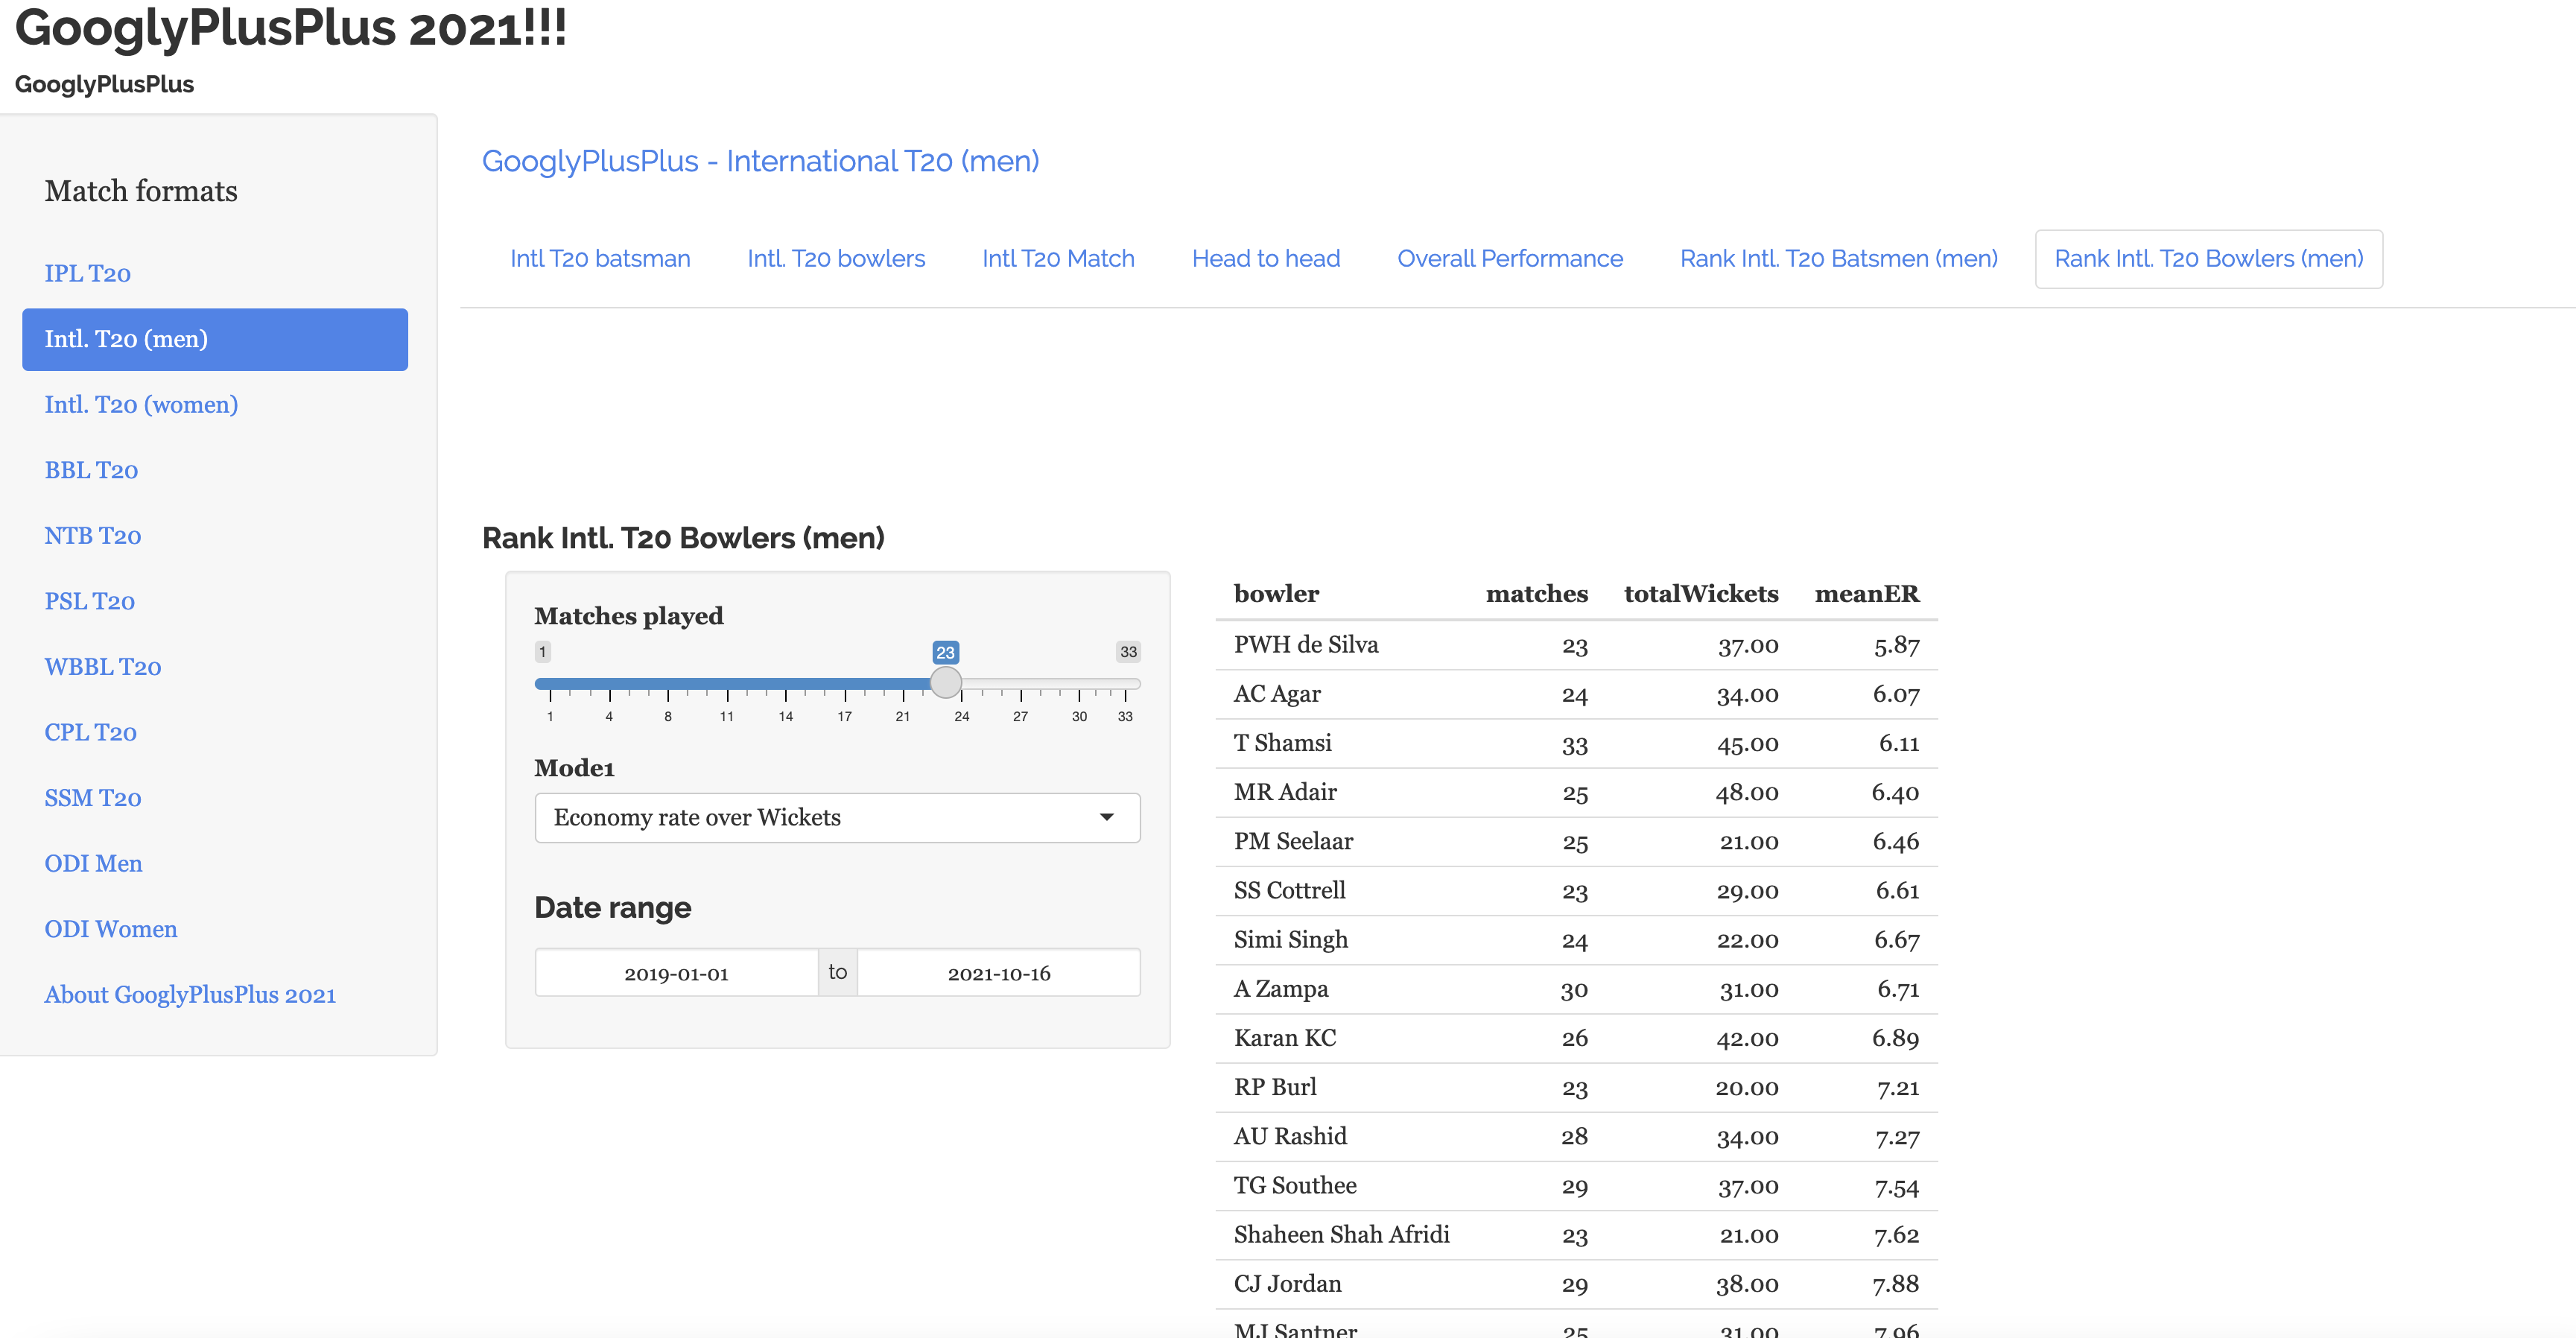
Task: Click the highlighted Intl. T20 (men) item
Action: [215, 339]
